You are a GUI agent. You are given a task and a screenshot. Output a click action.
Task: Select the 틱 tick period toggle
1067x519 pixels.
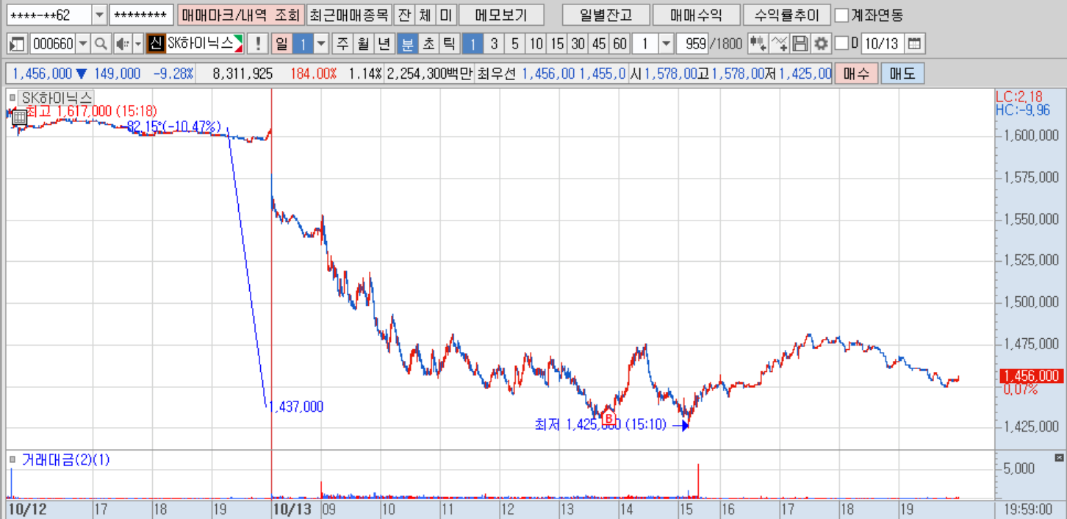click(448, 44)
